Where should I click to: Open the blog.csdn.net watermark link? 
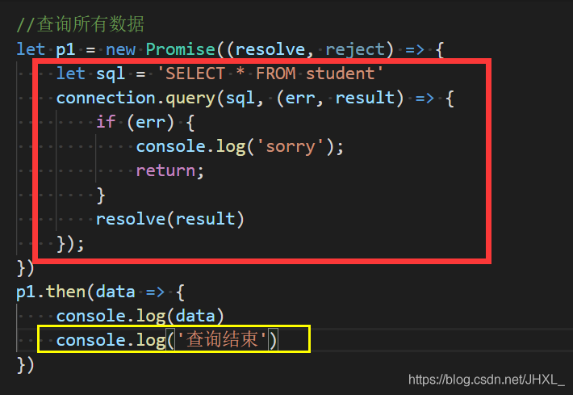pos(487,380)
